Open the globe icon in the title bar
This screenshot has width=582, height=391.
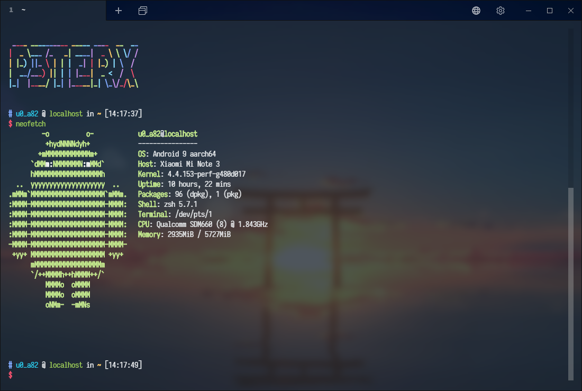coord(476,11)
